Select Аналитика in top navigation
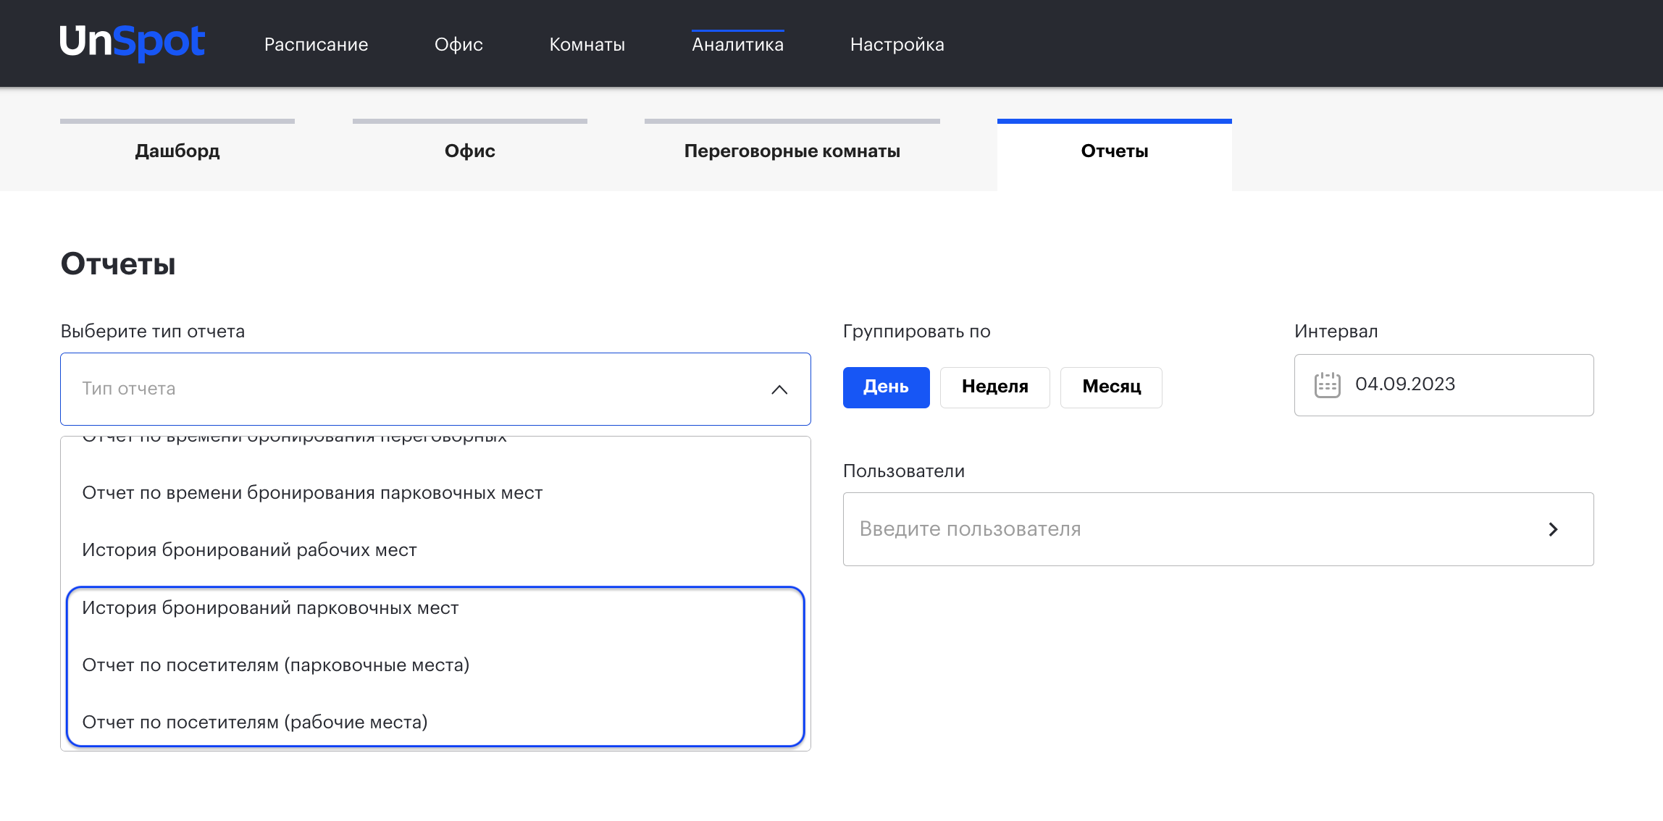This screenshot has height=821, width=1663. (737, 44)
